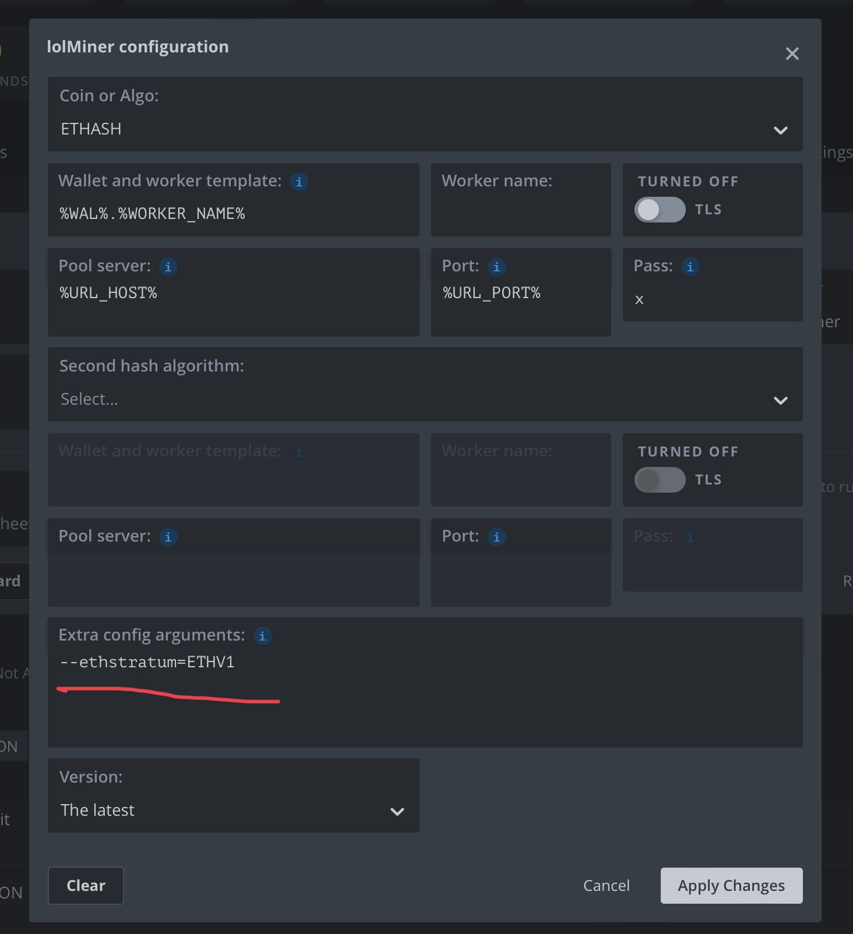The width and height of the screenshot is (853, 934).
Task: Click info icon next to first Pool server
Action: coord(168,267)
